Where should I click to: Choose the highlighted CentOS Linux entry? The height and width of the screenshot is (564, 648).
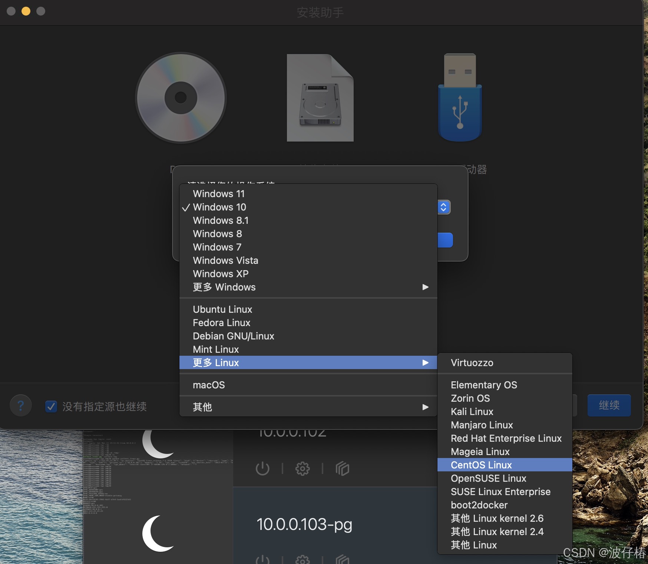pyautogui.click(x=505, y=465)
